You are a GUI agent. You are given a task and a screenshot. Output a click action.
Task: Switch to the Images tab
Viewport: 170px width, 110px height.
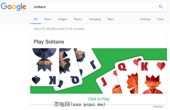(63, 19)
